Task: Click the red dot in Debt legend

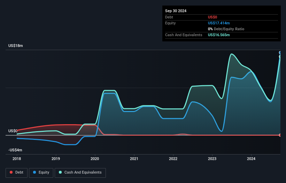Action: coord(11,172)
